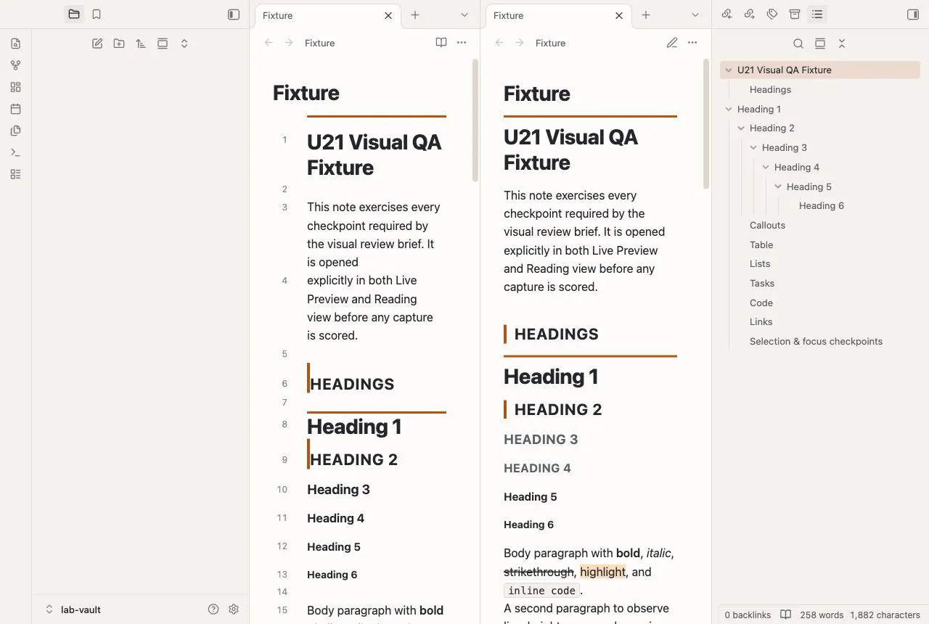Open the backlinks sidebar tab
Screen dimensions: 929x624
point(727,15)
